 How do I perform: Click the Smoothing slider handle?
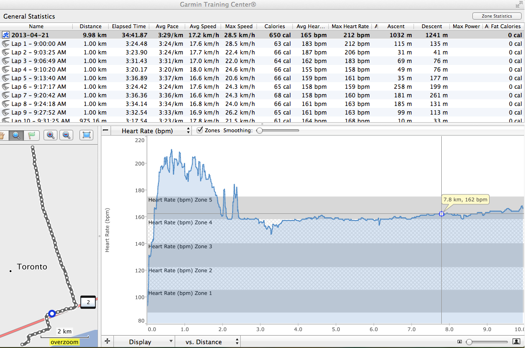click(x=259, y=131)
